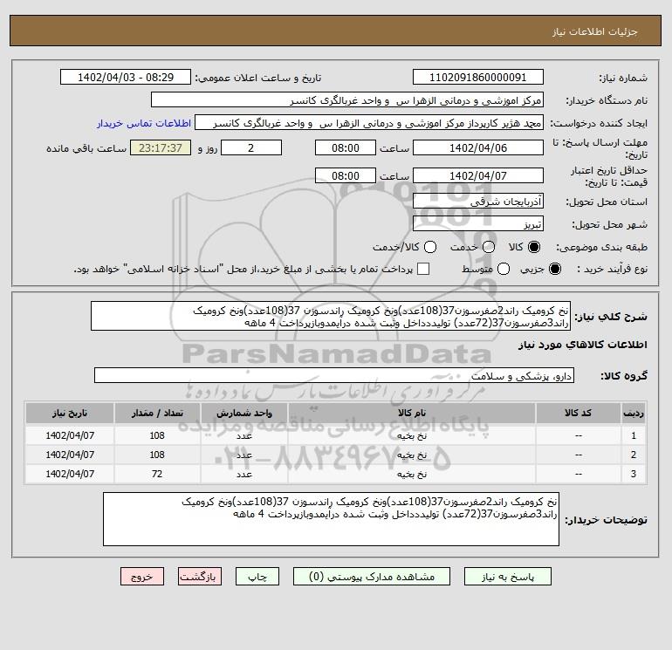The width and height of the screenshot is (672, 650).
Task: Click the کد کالا column header
Action: 578,413
